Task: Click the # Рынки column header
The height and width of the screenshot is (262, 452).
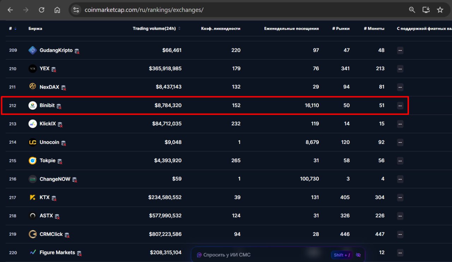Action: tap(341, 29)
